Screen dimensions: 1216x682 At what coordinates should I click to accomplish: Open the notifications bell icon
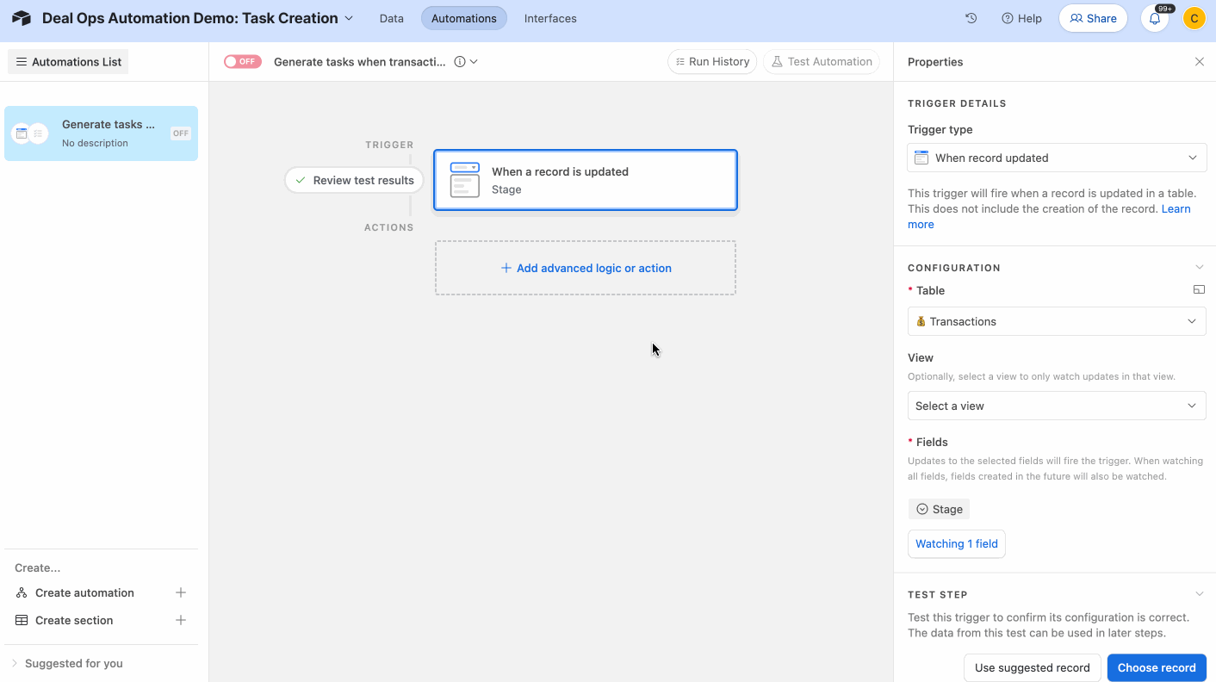[x=1155, y=19]
